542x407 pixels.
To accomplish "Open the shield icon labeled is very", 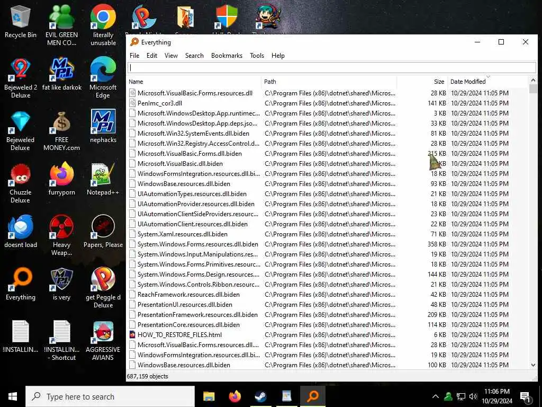I will point(61,285).
